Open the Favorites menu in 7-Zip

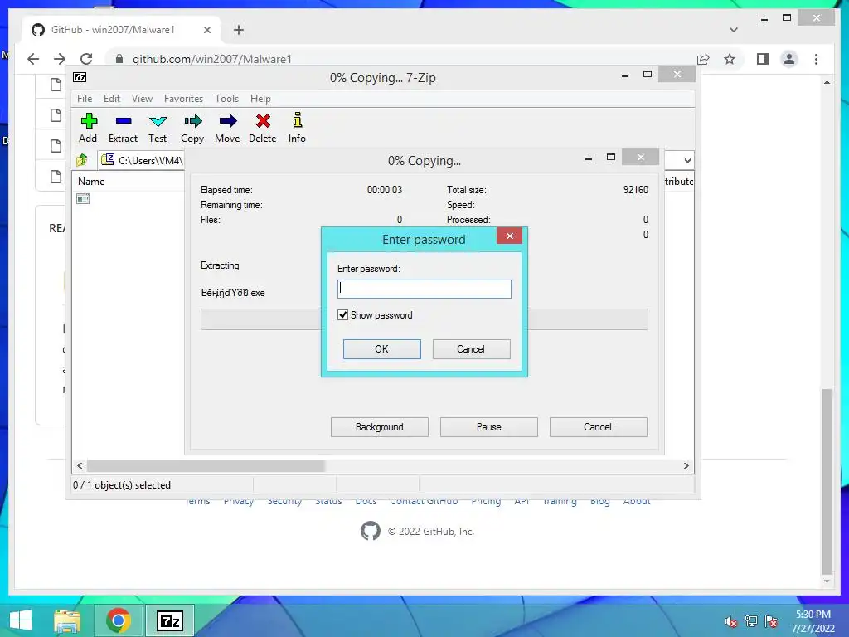(183, 99)
